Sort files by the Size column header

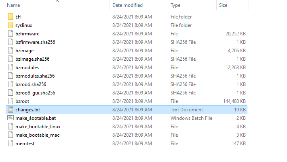point(223,5)
